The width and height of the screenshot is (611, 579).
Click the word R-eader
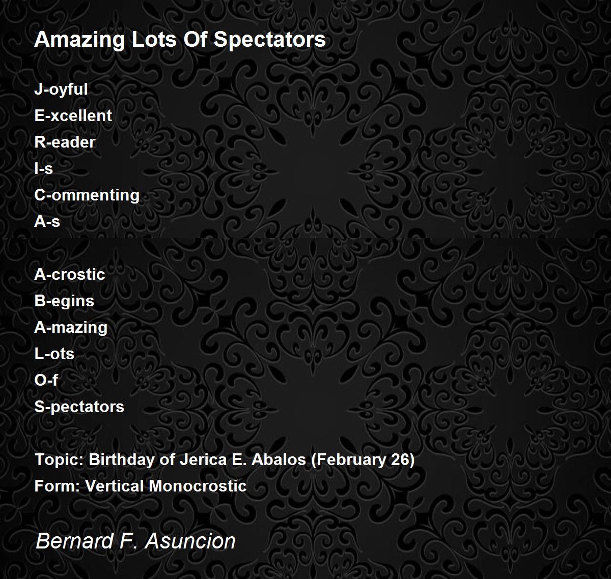[65, 142]
